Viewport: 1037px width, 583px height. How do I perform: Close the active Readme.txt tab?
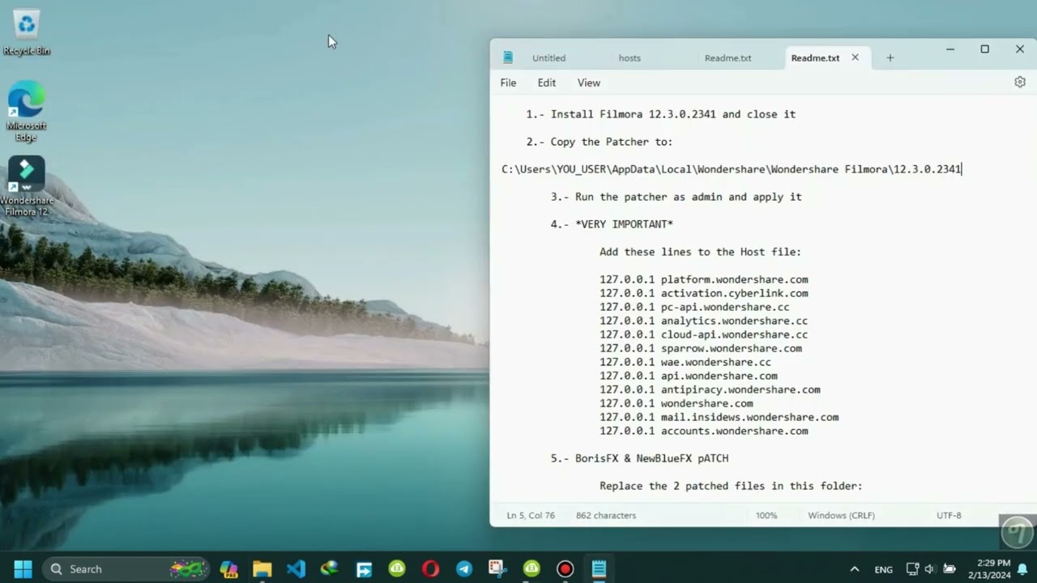pos(855,57)
